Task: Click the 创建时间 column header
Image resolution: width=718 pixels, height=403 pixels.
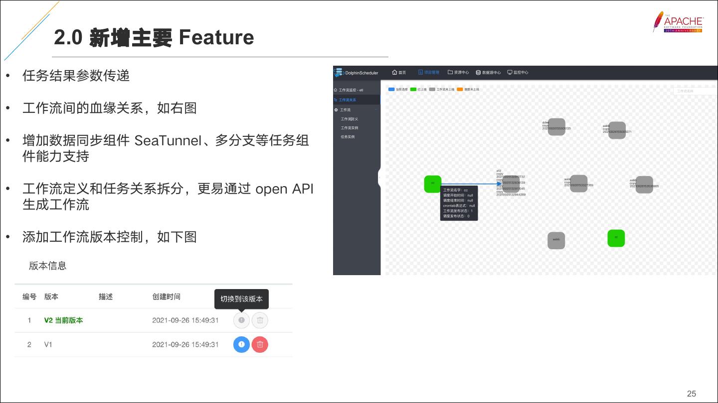Action: click(x=166, y=297)
